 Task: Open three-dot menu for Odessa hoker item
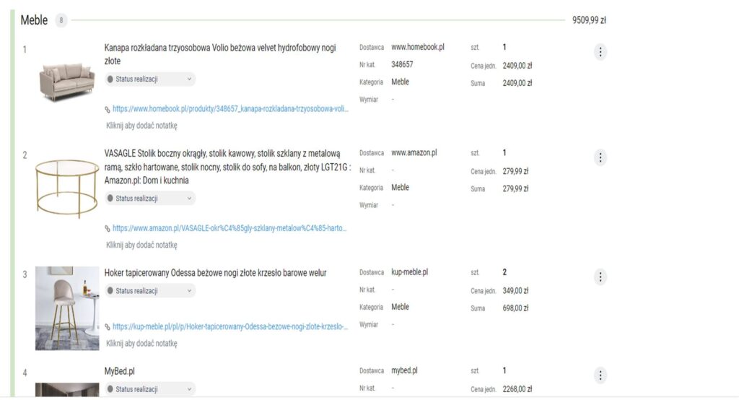(600, 277)
